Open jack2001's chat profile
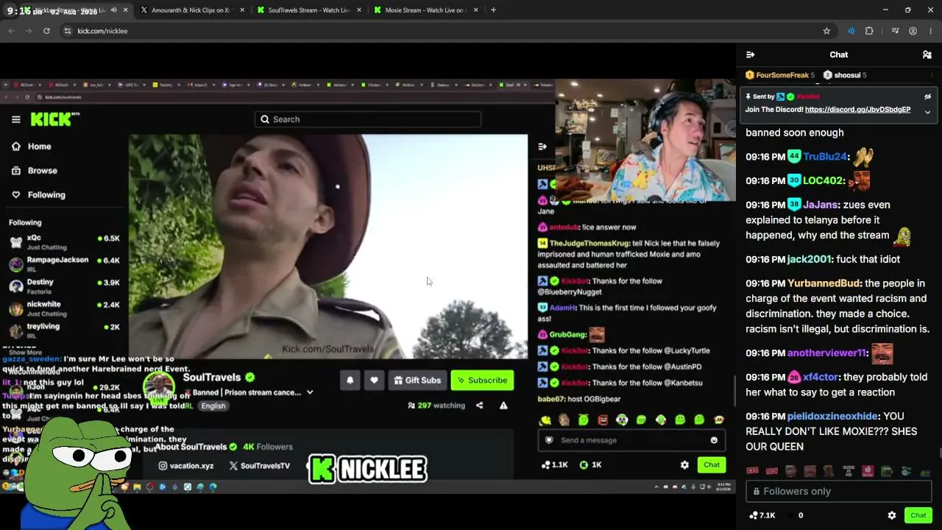This screenshot has height=530, width=942. point(810,259)
